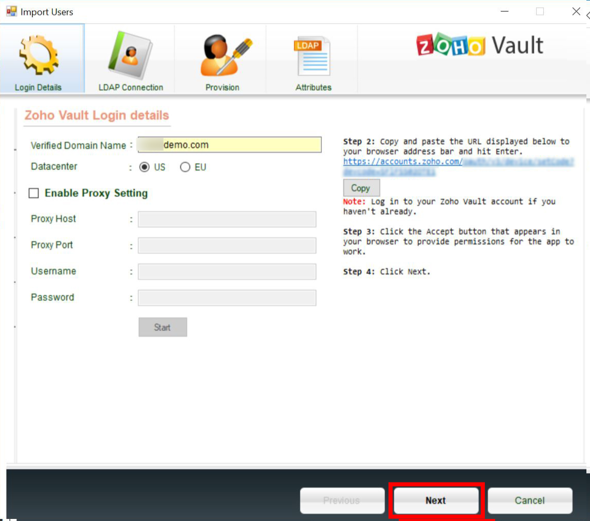590x521 pixels.
Task: Select the US datacenter radio button
Action: point(145,167)
